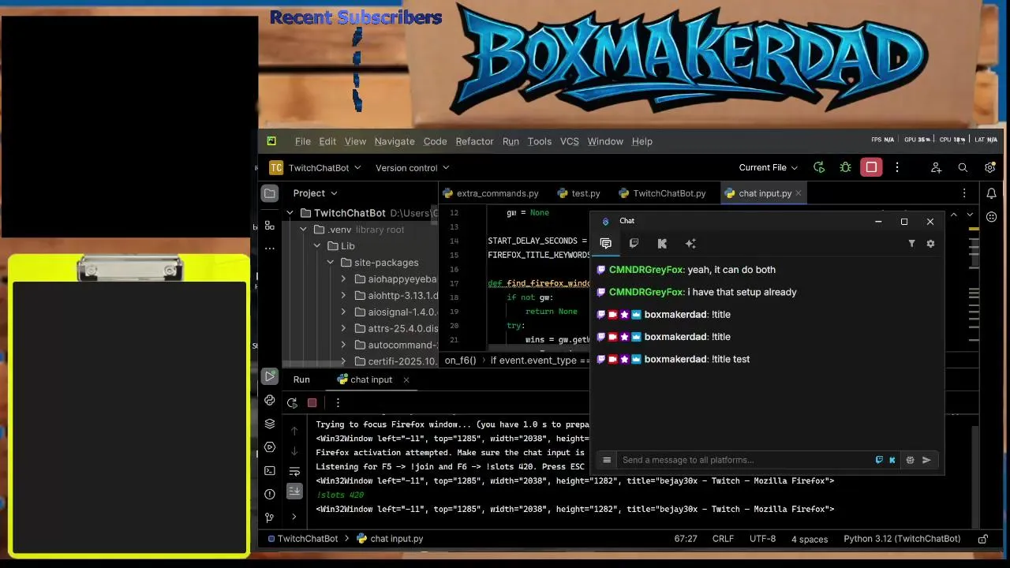Toggle scroll to end in Run console
This screenshot has height=568, width=1010.
[294, 491]
